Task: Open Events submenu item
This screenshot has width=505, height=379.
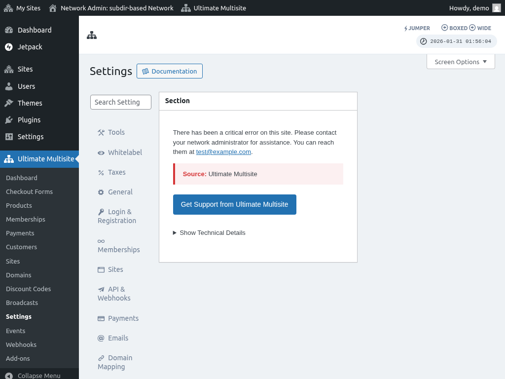Action: point(15,331)
